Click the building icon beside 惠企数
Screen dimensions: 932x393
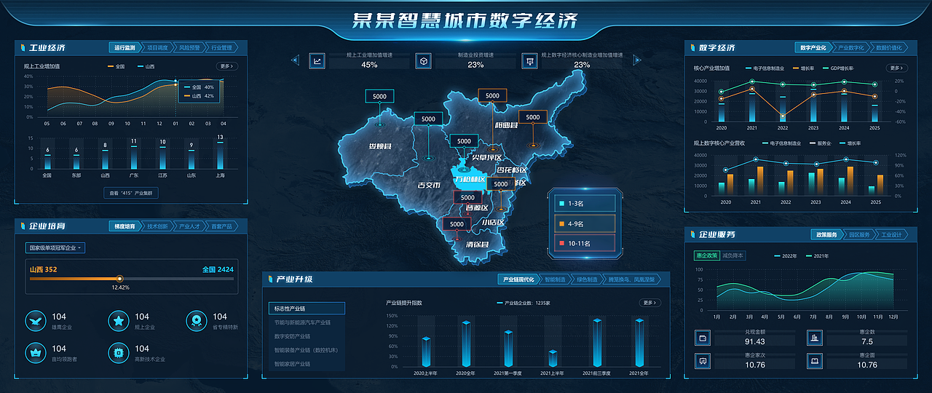click(x=815, y=338)
